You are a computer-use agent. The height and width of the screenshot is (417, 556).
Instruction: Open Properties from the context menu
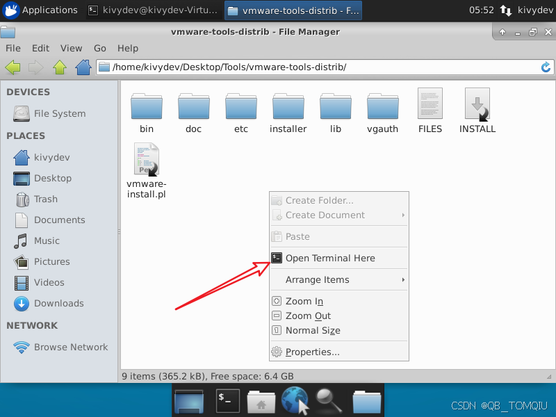pyautogui.click(x=339, y=352)
